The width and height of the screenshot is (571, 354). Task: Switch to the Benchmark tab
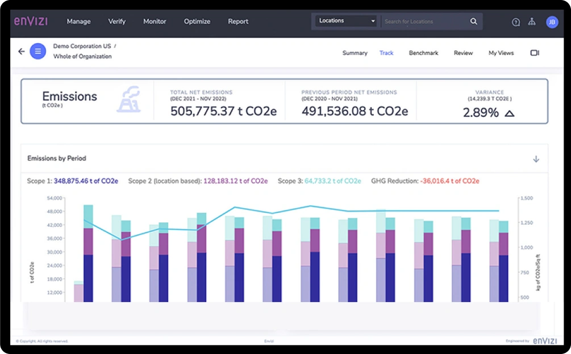(423, 53)
